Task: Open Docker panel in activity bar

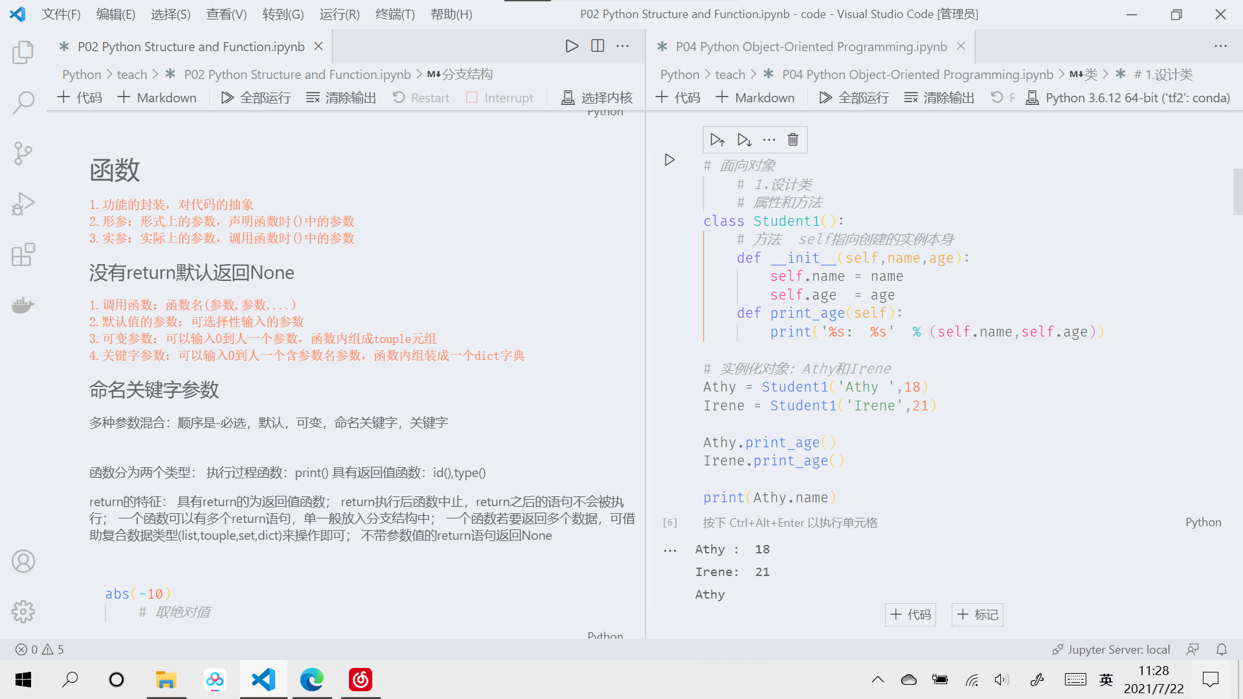Action: point(23,305)
